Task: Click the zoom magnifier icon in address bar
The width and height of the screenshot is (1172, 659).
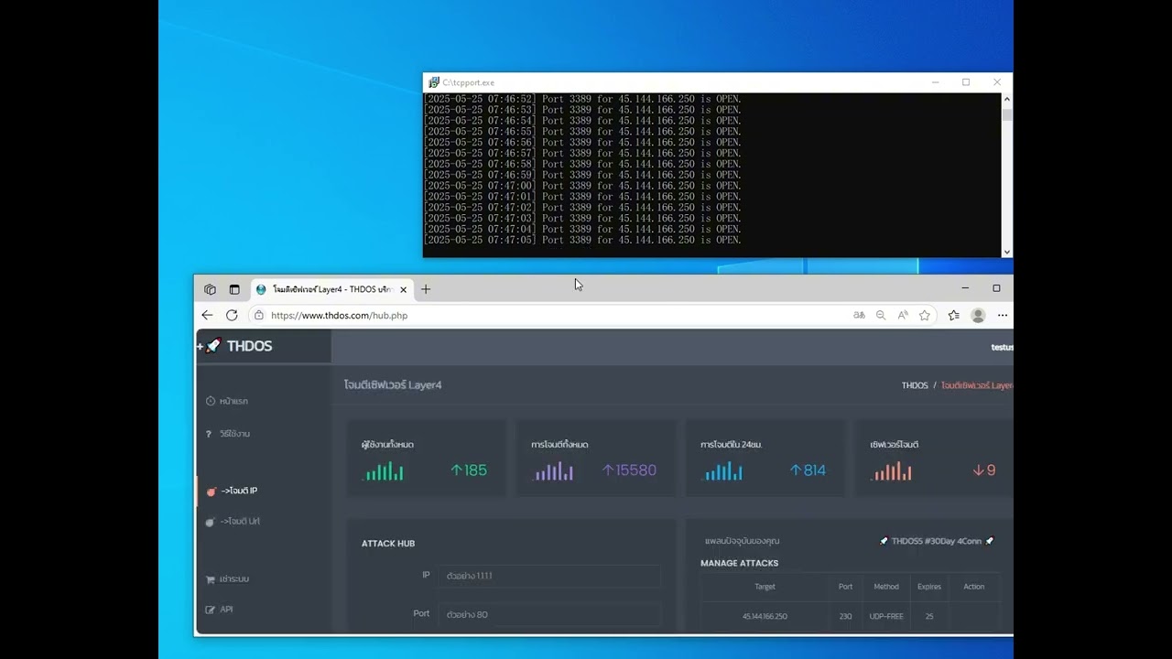Action: coord(881,315)
